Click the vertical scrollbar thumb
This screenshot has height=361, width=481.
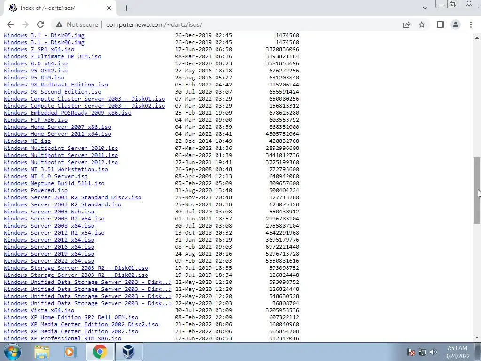pyautogui.click(x=477, y=190)
